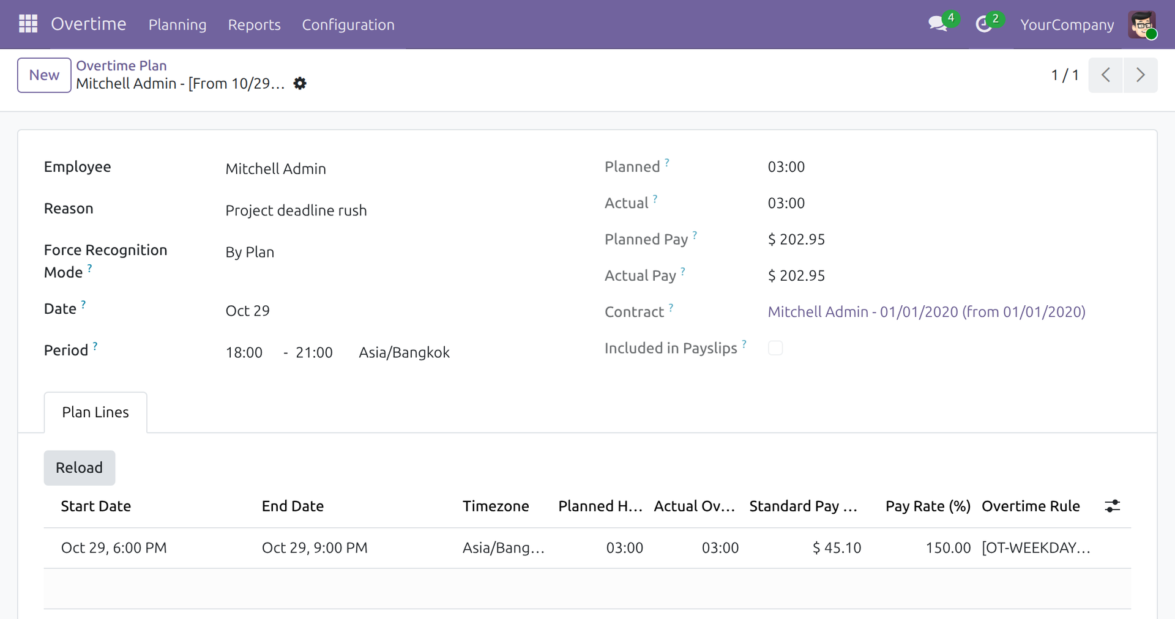The width and height of the screenshot is (1175, 619).
Task: Show help tooltip for Actual Pay
Action: [x=683, y=272]
